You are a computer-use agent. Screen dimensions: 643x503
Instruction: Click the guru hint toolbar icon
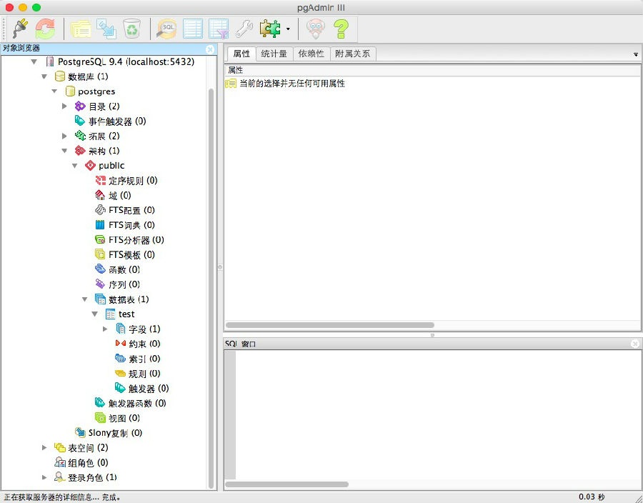click(x=316, y=29)
